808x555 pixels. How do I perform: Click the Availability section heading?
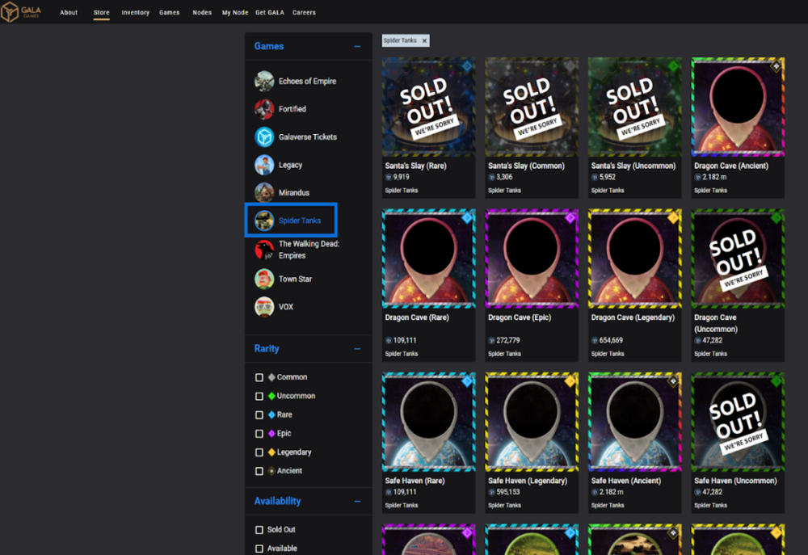click(277, 502)
